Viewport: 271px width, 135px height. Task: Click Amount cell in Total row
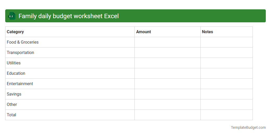point(168,115)
